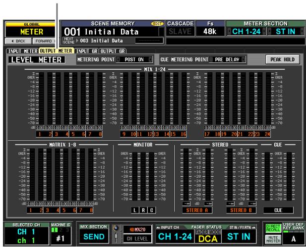
Task: Click the right arrow of CUE METERING POINT
Action: [x=243, y=59]
